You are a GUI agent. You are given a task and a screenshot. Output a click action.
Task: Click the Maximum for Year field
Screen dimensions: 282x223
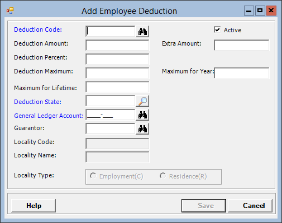coord(242,73)
